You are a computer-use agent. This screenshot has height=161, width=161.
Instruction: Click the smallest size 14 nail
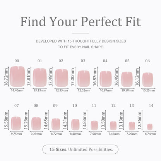coord(150,127)
